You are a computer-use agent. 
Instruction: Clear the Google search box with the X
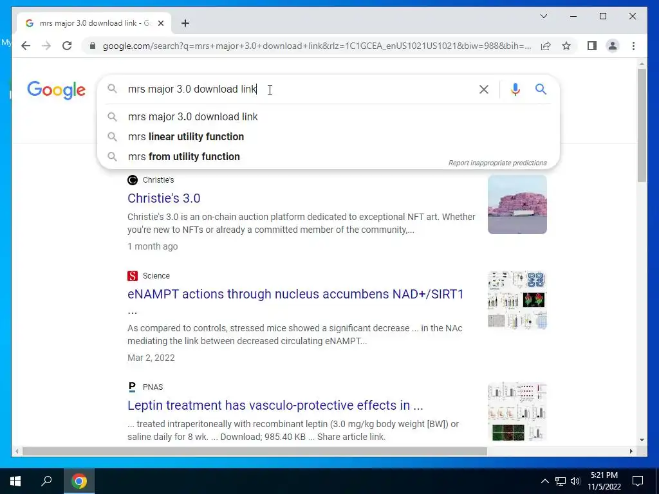[x=484, y=89]
